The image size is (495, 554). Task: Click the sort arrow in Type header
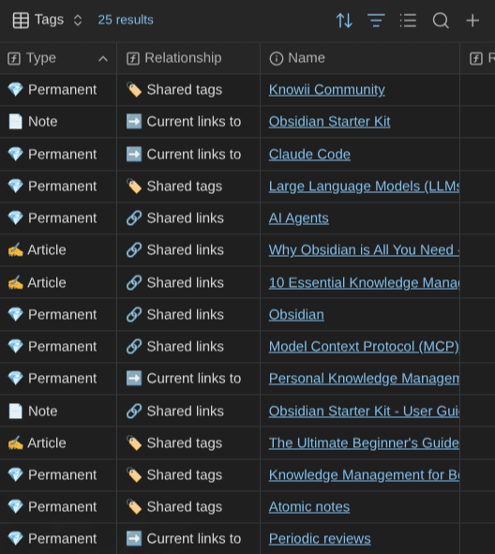tap(103, 59)
